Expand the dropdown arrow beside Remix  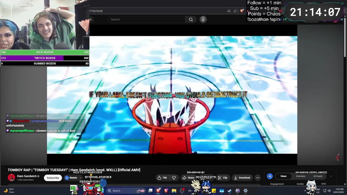[81, 178]
